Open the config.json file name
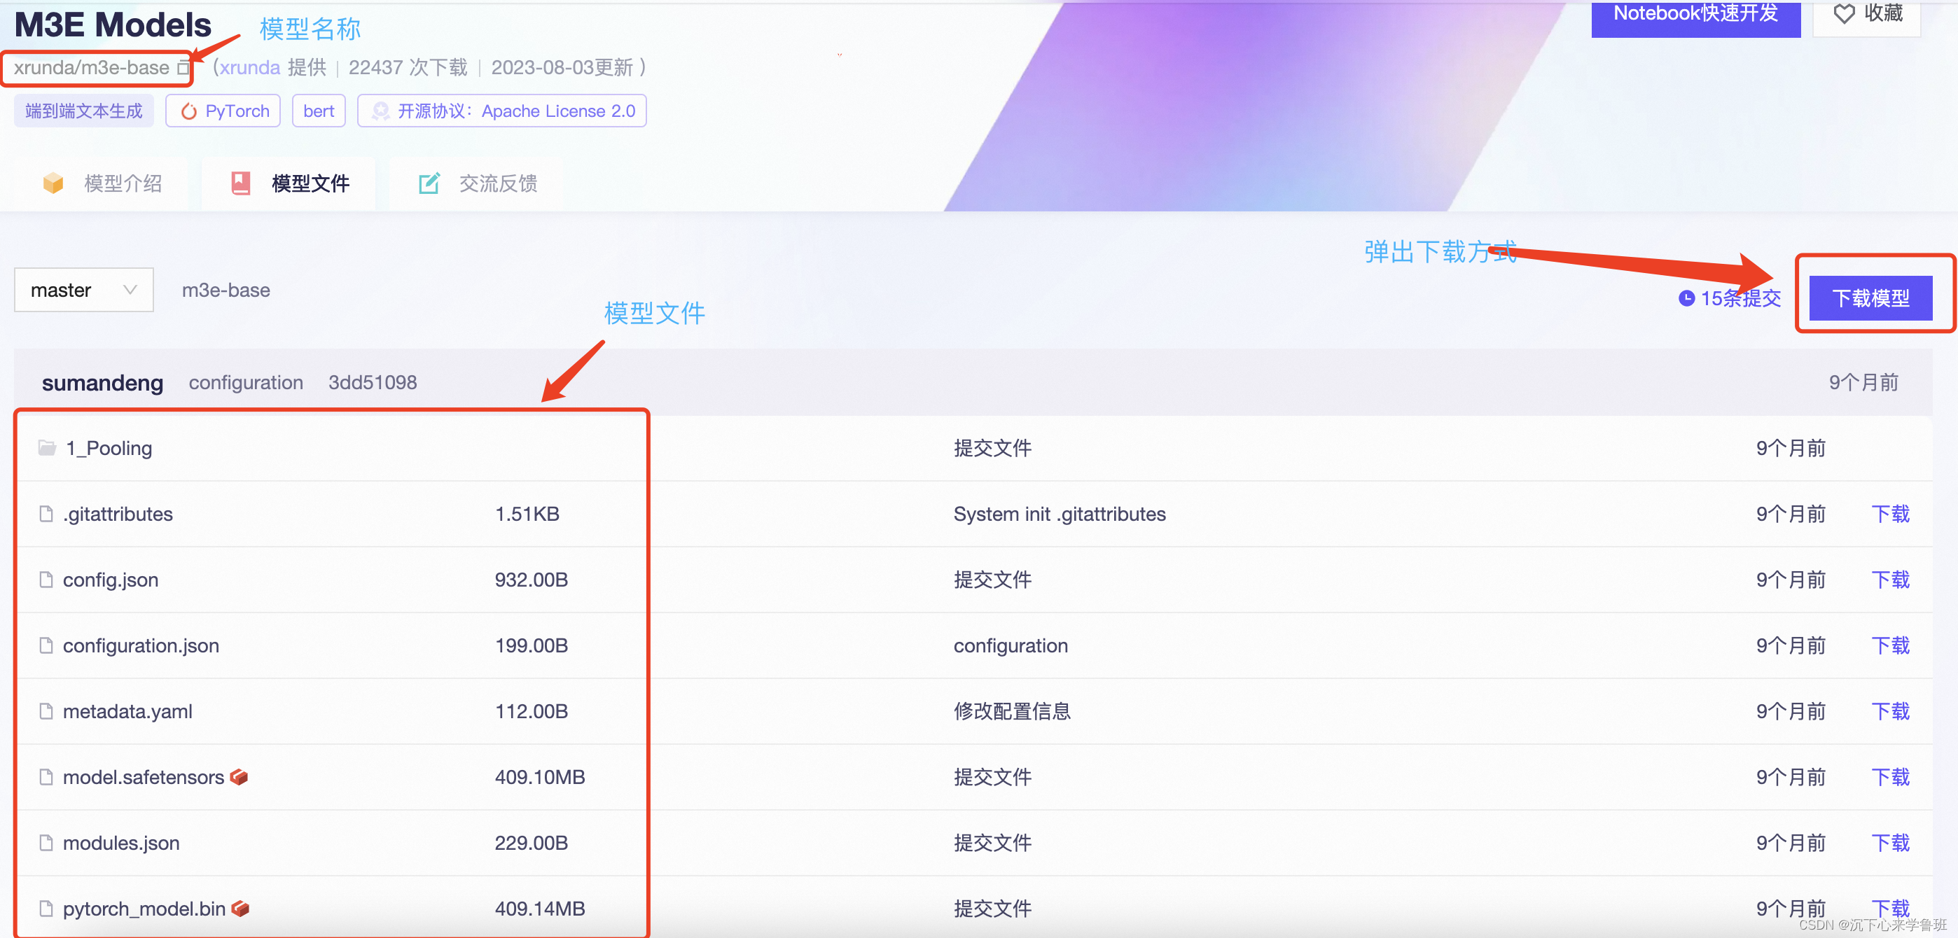This screenshot has width=1958, height=938. (x=111, y=580)
